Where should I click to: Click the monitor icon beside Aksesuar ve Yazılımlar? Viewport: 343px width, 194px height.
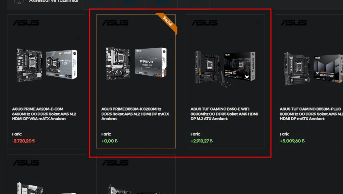19,2
